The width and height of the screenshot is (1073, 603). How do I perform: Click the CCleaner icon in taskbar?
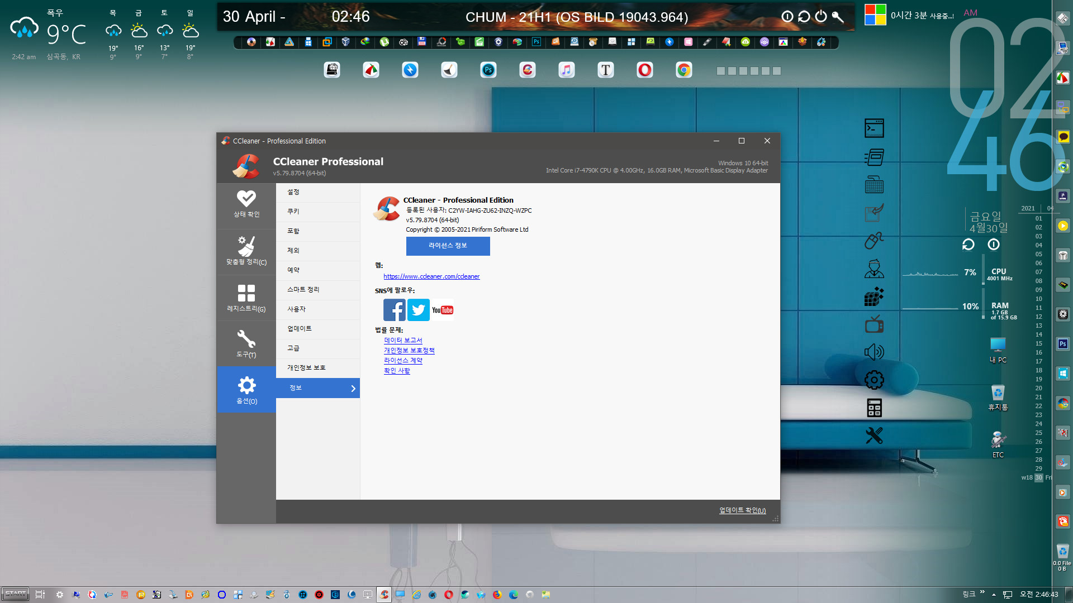384,595
